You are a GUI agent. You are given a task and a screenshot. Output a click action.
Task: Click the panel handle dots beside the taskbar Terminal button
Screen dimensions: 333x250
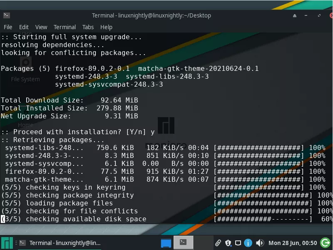point(16,243)
